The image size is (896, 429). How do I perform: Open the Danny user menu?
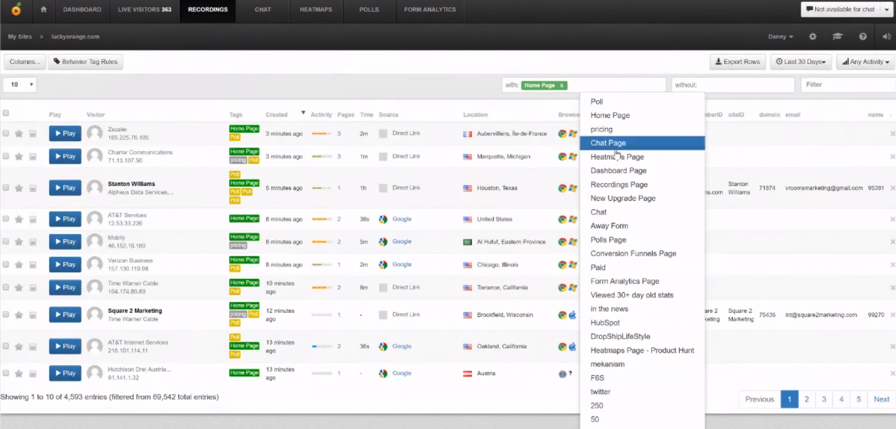pyautogui.click(x=780, y=36)
